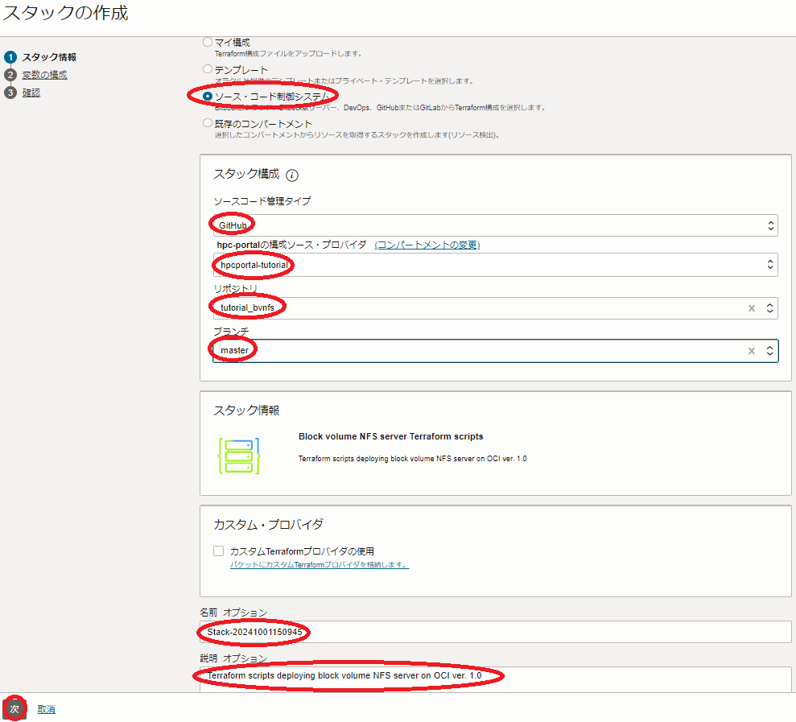Select the マイ構成 radio option

208,42
